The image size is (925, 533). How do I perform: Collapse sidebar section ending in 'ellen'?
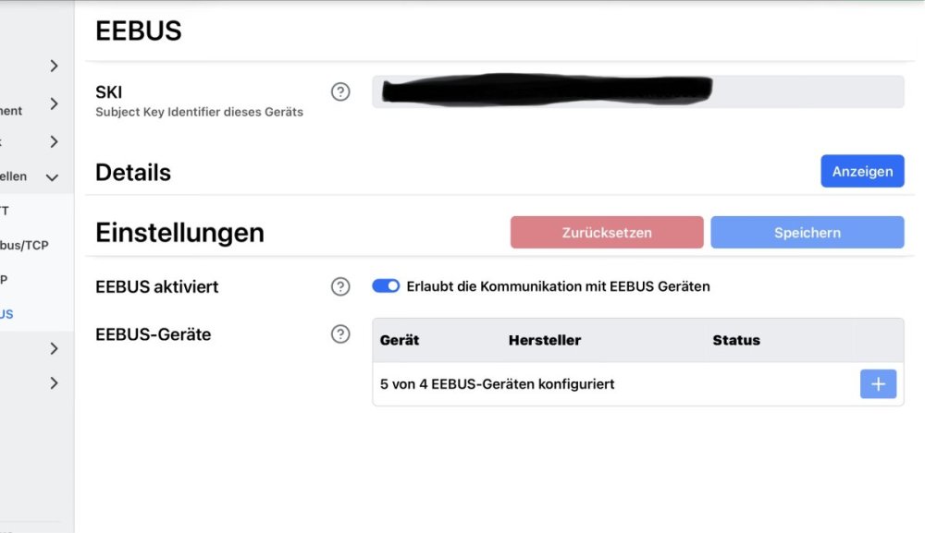tap(52, 177)
